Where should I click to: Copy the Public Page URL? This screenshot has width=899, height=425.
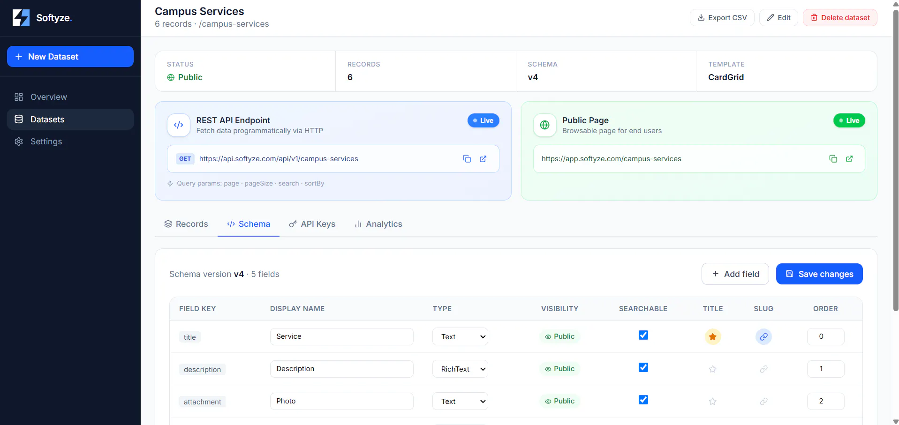click(833, 159)
